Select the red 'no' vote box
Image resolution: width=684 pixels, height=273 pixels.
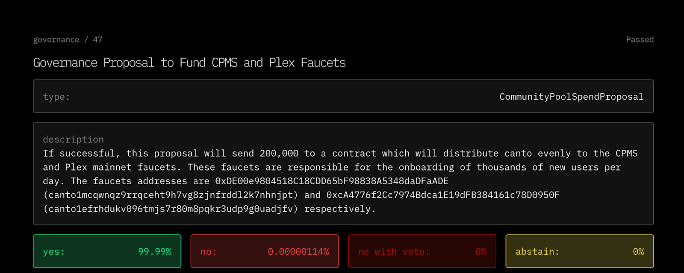tap(265, 251)
